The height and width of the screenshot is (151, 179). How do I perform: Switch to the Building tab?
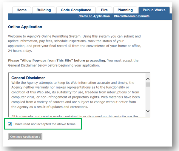[44, 10]
